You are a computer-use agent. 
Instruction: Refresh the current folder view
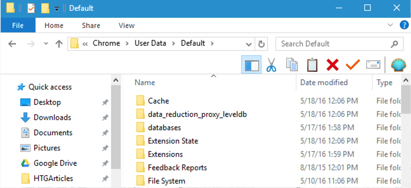coord(261,44)
